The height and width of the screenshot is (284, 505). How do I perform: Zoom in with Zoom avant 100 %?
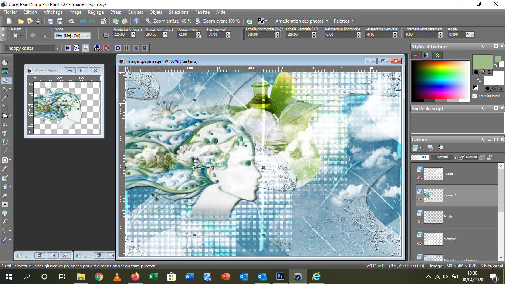click(x=218, y=21)
